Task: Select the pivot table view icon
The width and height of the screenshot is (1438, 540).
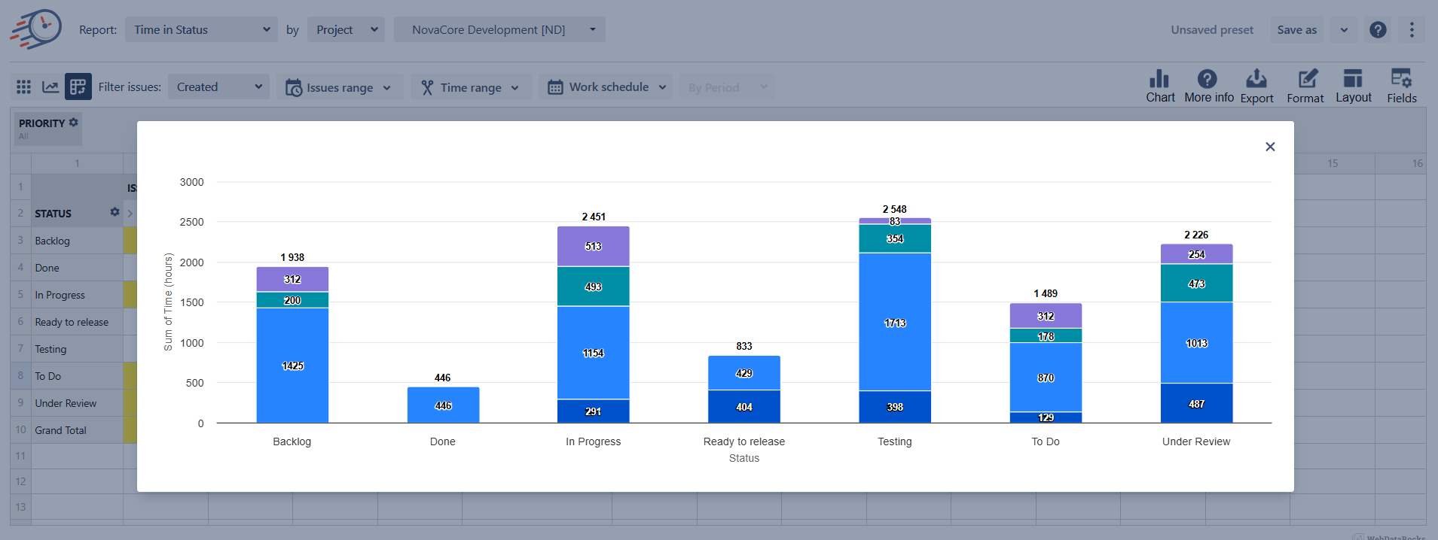Action: click(78, 87)
